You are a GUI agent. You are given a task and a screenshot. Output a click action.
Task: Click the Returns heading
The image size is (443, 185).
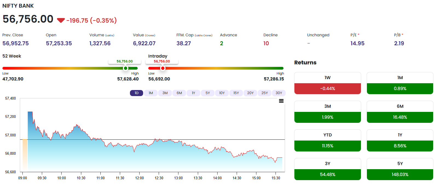(305, 62)
